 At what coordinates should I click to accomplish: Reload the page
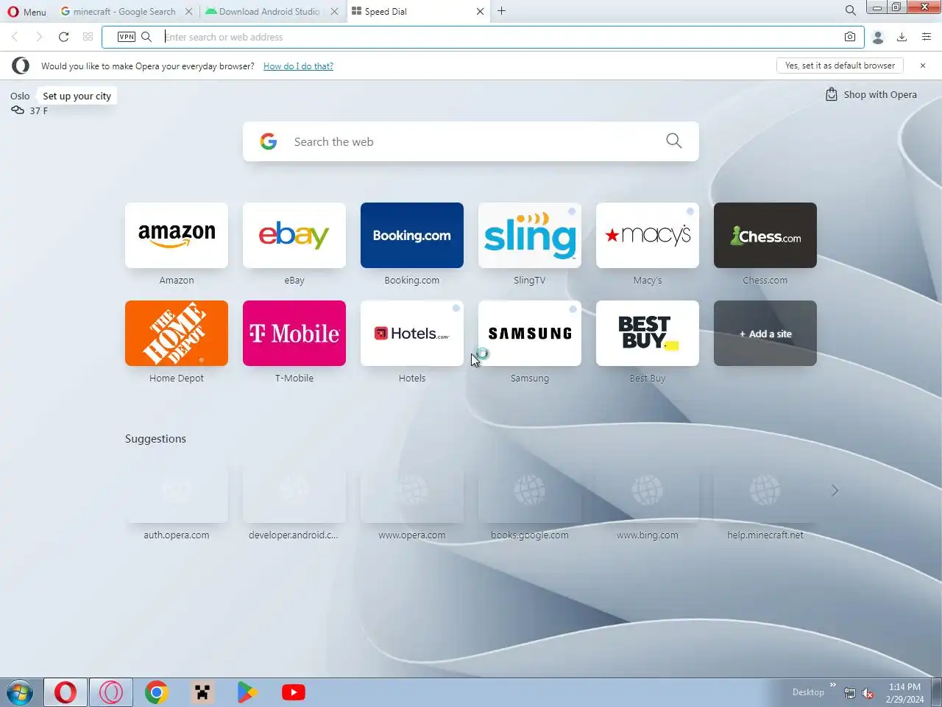click(64, 37)
